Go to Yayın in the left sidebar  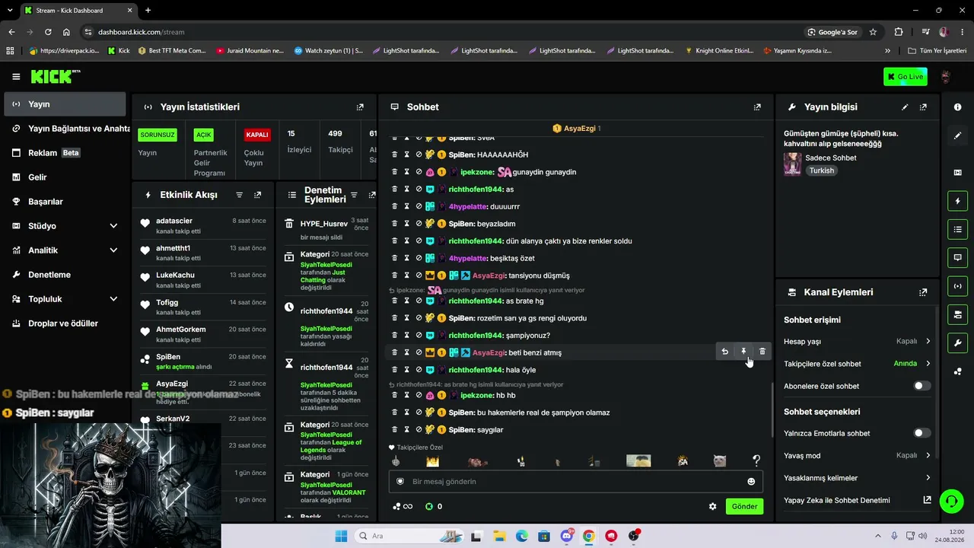(65, 104)
